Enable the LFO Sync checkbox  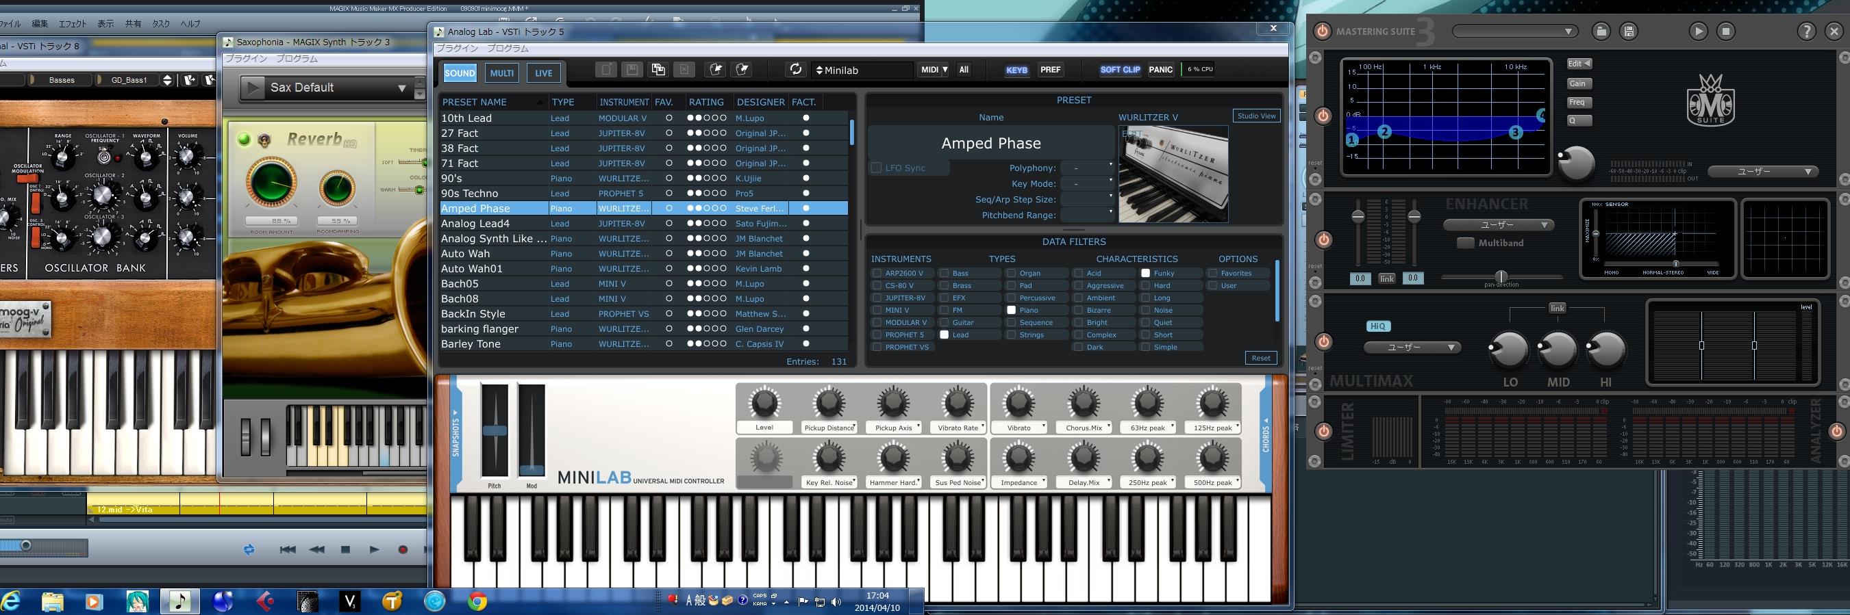pos(876,168)
